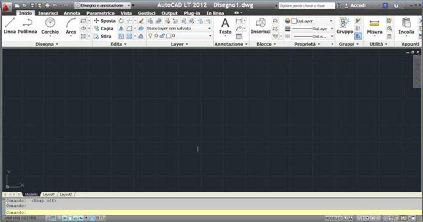This screenshot has width=423, height=222.
Task: Click the Stira (stretch) tool
Action: coord(104,36)
